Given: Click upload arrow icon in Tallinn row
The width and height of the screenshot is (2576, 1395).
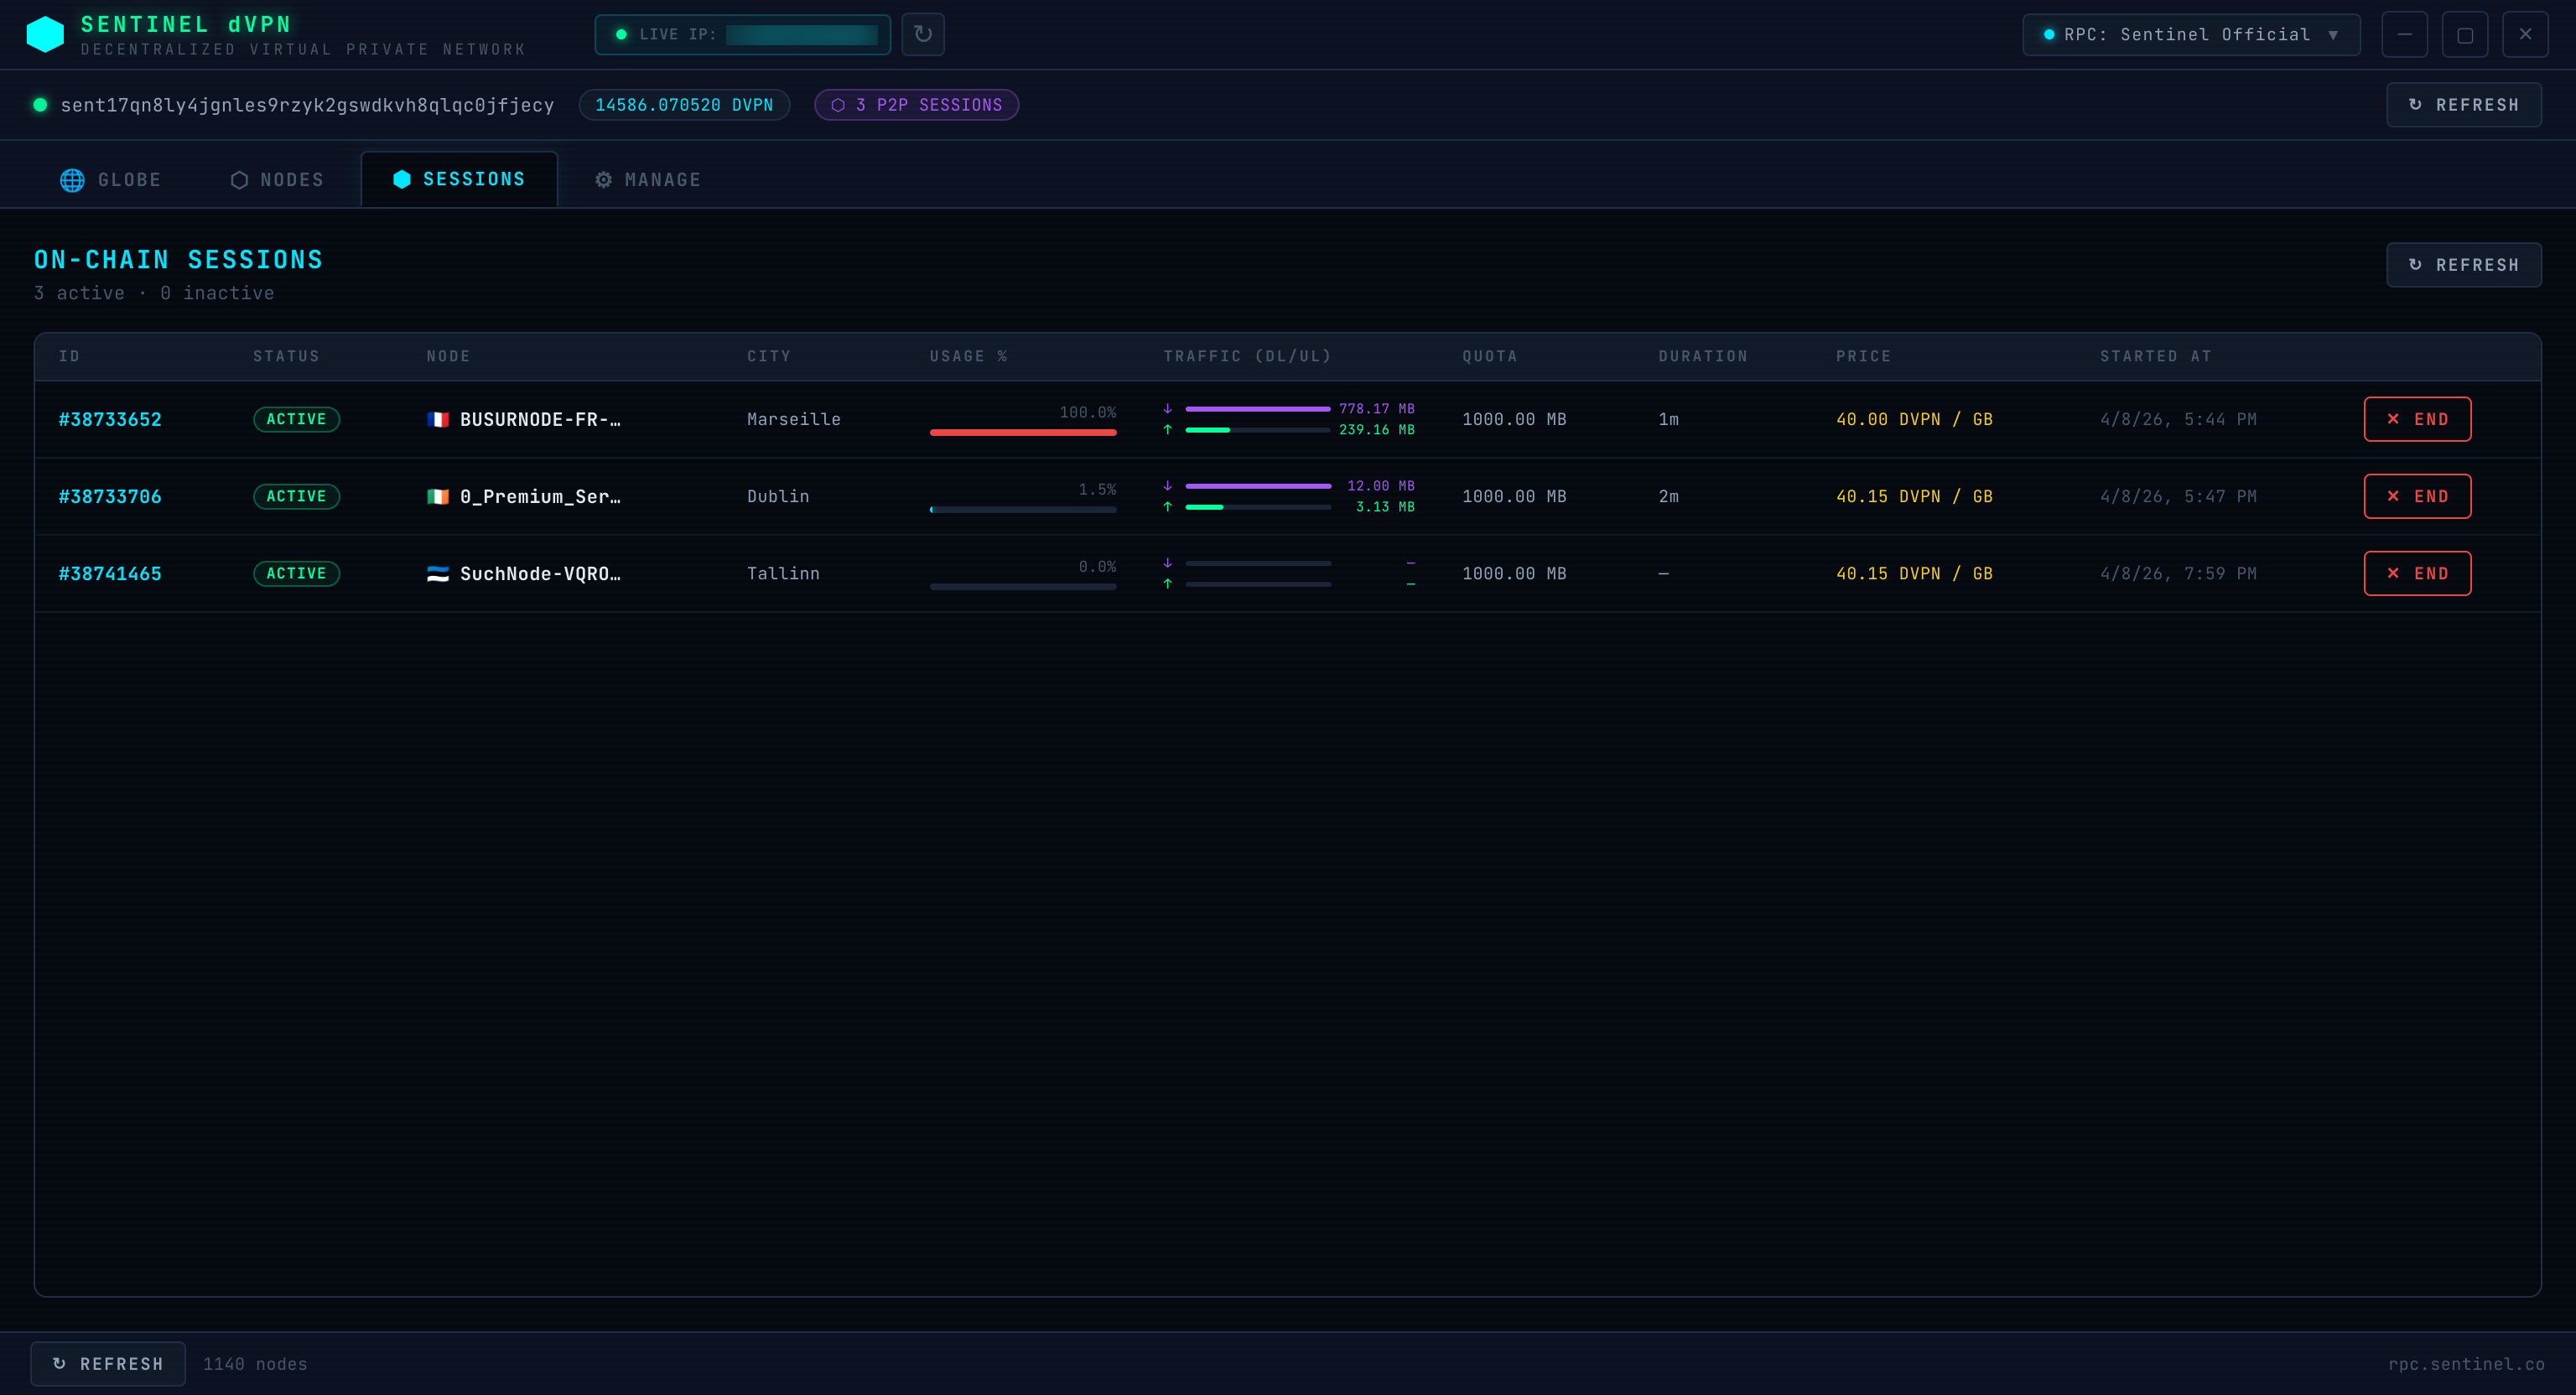Looking at the screenshot, I should [1167, 583].
